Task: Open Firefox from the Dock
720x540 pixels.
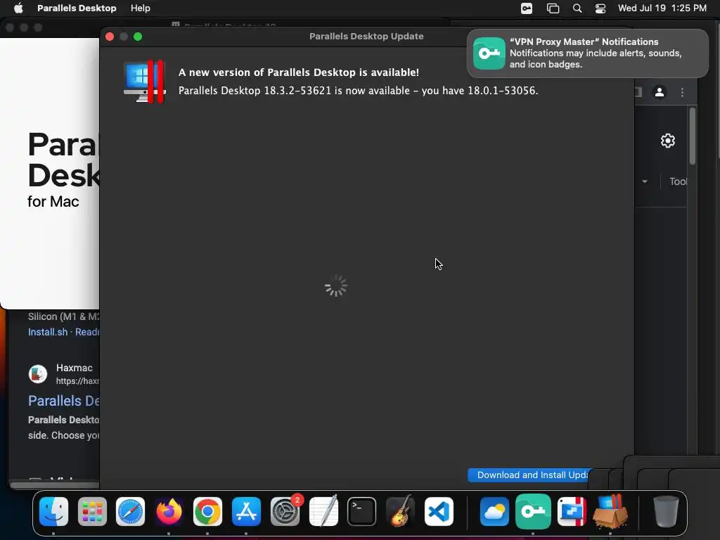Action: [169, 512]
